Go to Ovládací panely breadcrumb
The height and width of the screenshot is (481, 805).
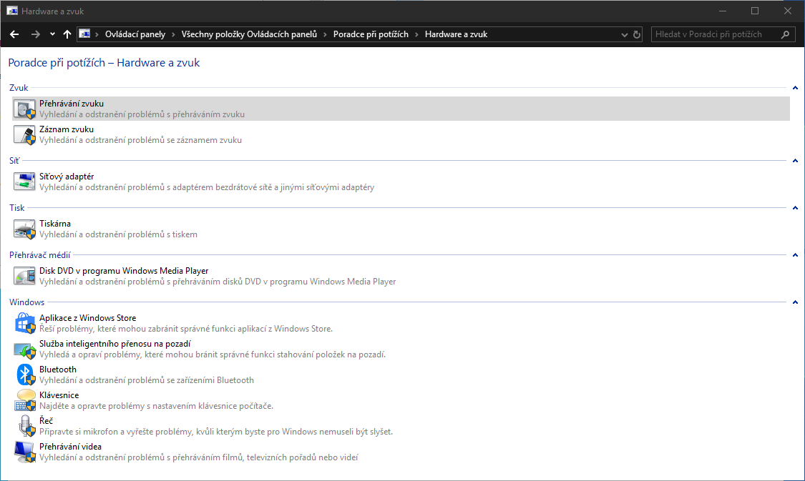point(135,34)
